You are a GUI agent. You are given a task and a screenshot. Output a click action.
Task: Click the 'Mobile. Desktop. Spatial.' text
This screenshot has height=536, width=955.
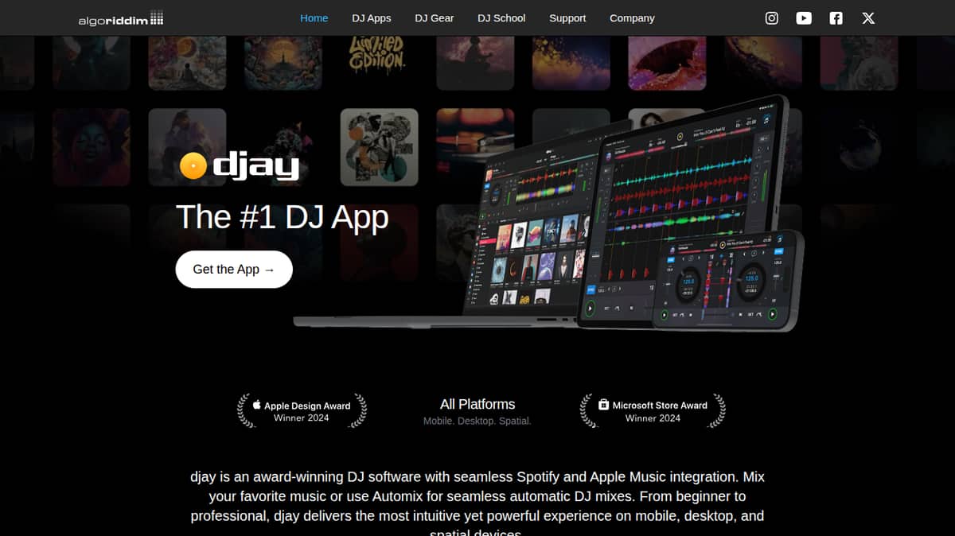click(477, 421)
